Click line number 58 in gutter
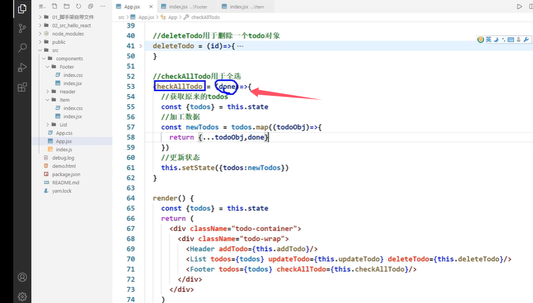This screenshot has width=533, height=303. click(130, 137)
